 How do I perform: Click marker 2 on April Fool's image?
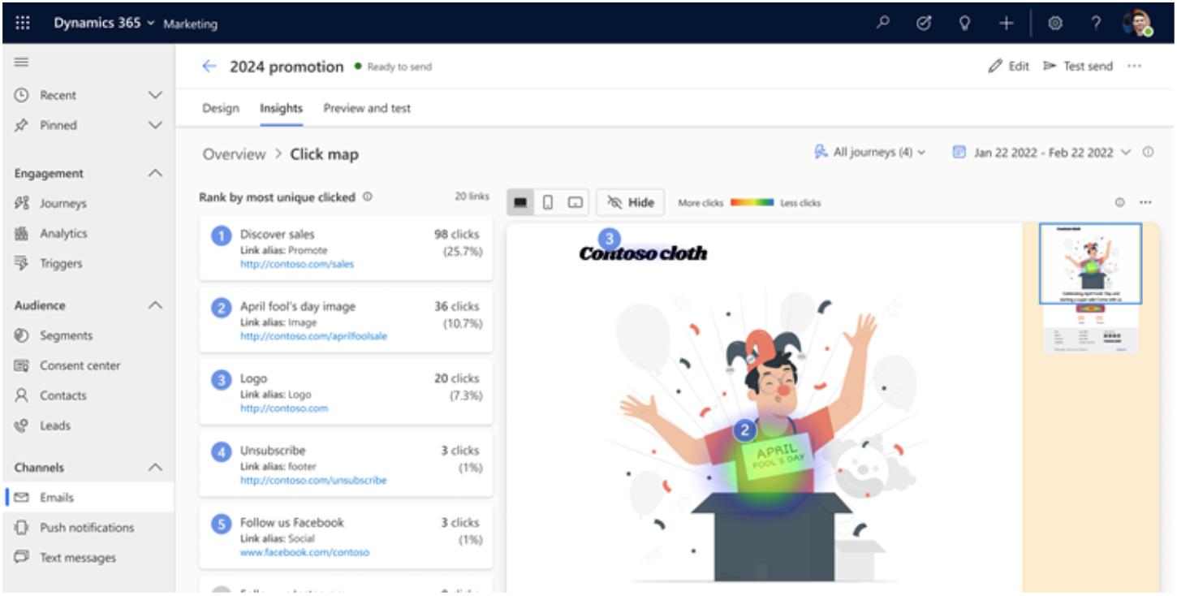tap(744, 430)
